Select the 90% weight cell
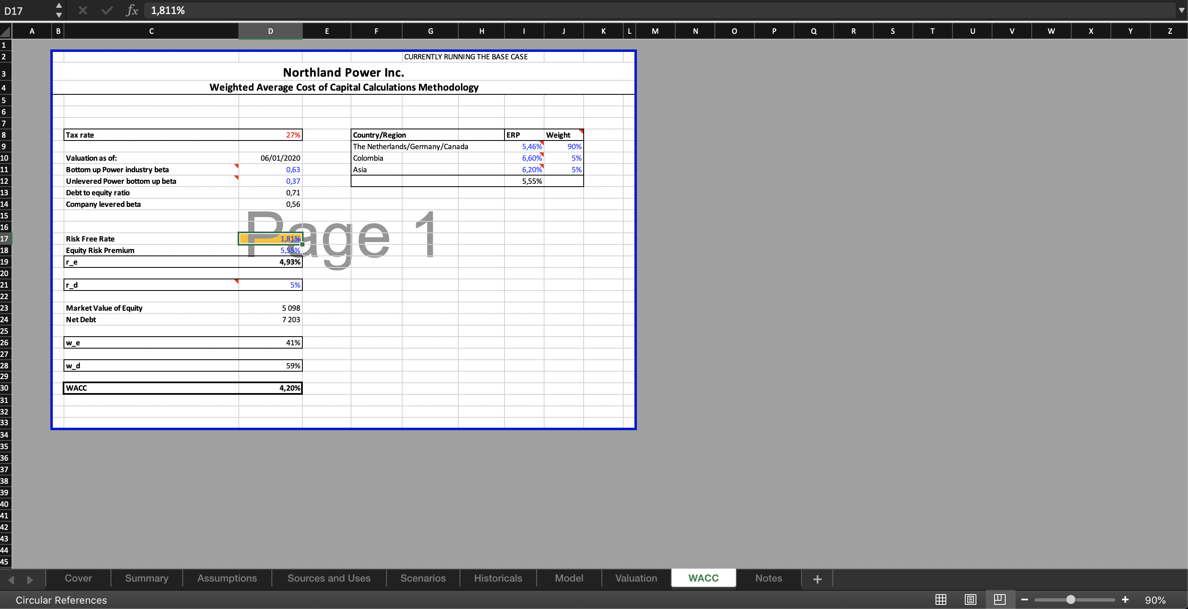The height and width of the screenshot is (609, 1188). pos(563,147)
